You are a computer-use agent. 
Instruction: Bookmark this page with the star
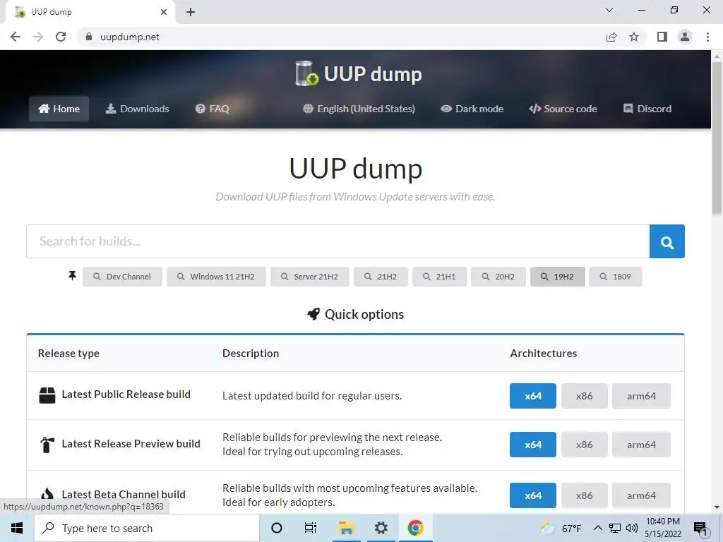[x=634, y=37]
